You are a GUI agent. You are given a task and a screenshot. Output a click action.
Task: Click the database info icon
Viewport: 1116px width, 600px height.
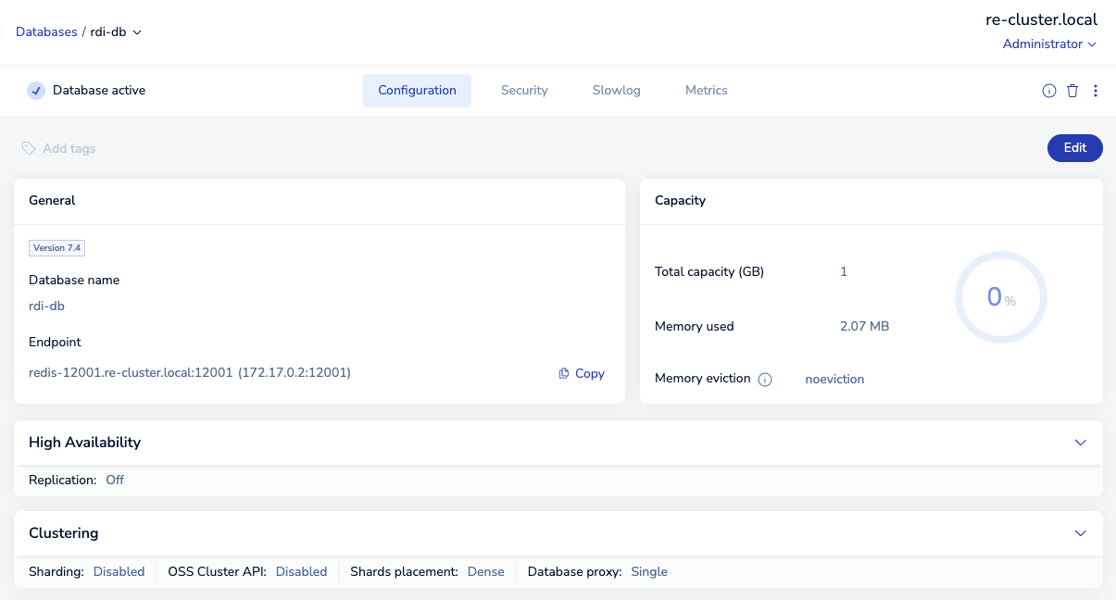tap(1049, 91)
